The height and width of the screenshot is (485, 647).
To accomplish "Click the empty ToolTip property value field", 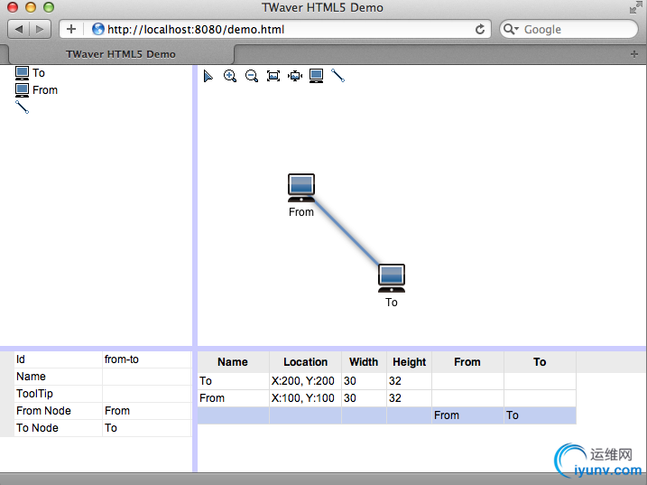I will tap(146, 394).
